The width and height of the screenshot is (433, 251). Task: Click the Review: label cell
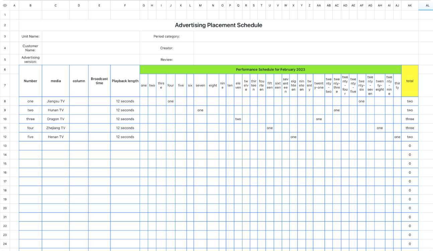pyautogui.click(x=167, y=60)
